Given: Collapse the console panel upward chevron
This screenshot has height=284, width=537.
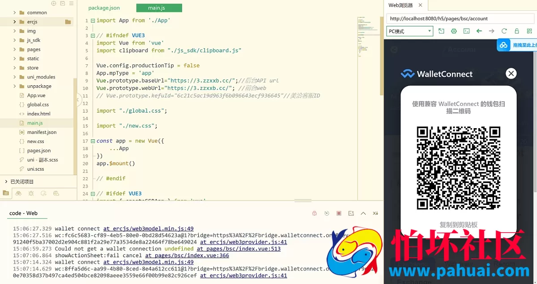Looking at the screenshot, I should (363, 213).
